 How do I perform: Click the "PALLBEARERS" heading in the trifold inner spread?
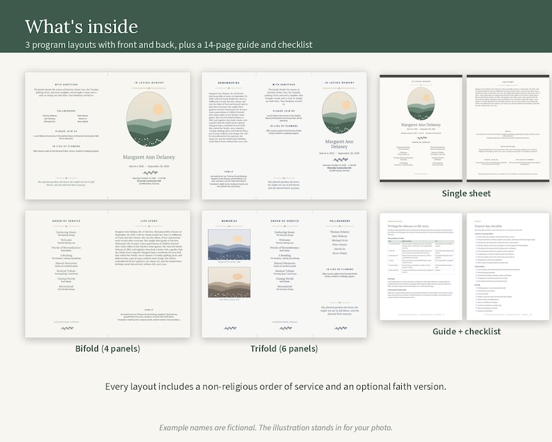(340, 221)
